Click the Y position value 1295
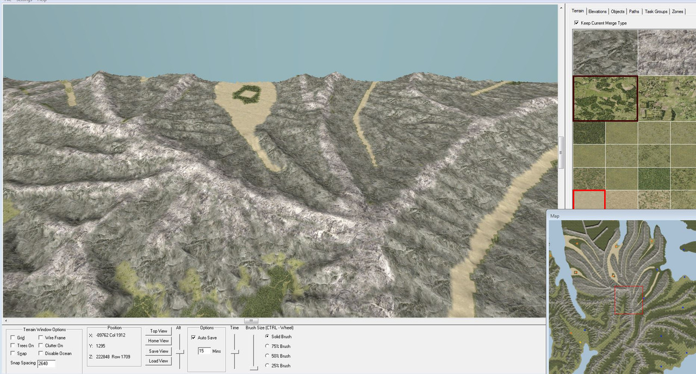The height and width of the screenshot is (374, 696). (101, 346)
